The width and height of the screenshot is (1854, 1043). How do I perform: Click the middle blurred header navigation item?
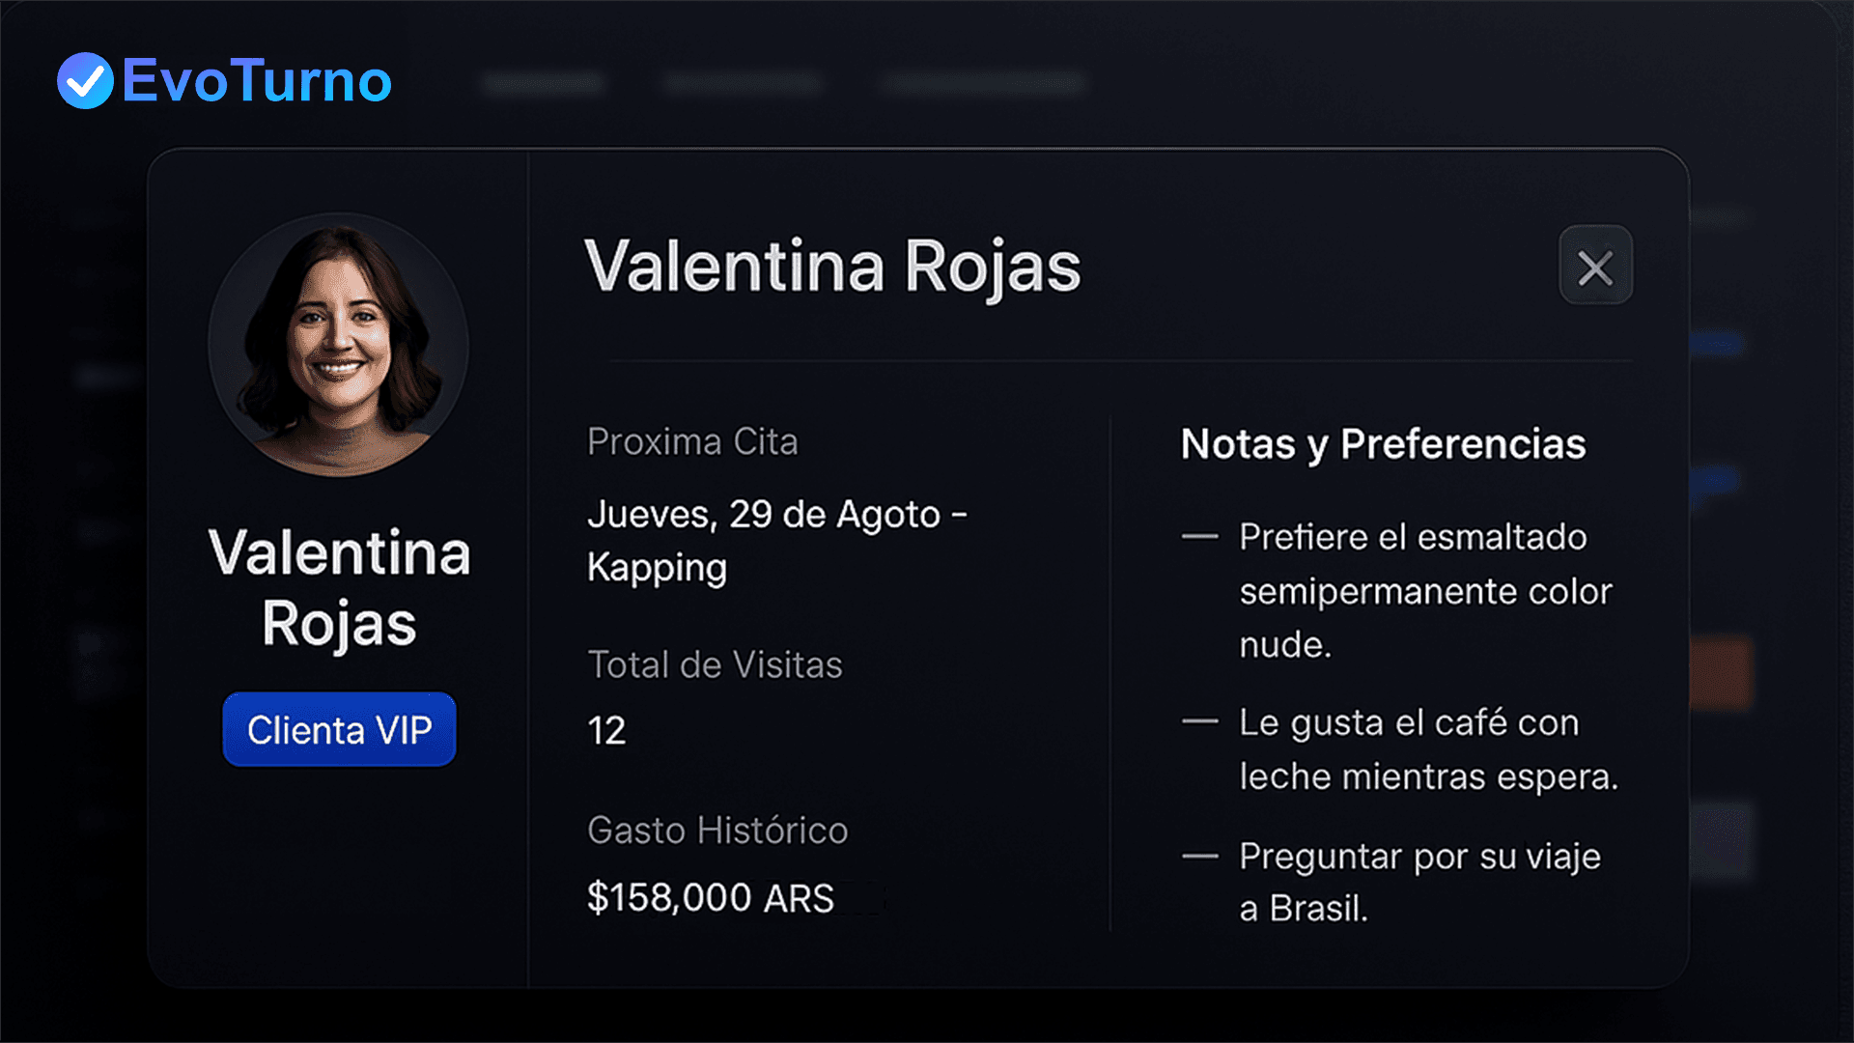pyautogui.click(x=743, y=84)
